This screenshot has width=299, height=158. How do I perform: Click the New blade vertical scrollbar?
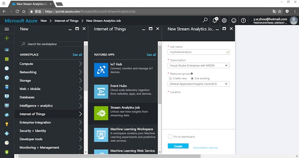(86, 68)
